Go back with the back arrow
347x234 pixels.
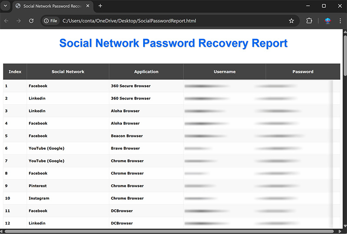(6, 21)
